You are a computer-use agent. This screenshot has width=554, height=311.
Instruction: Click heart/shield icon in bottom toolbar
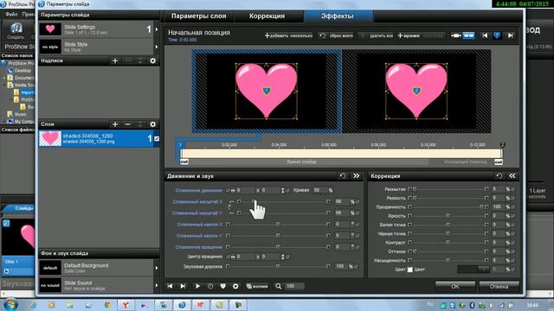click(x=223, y=286)
